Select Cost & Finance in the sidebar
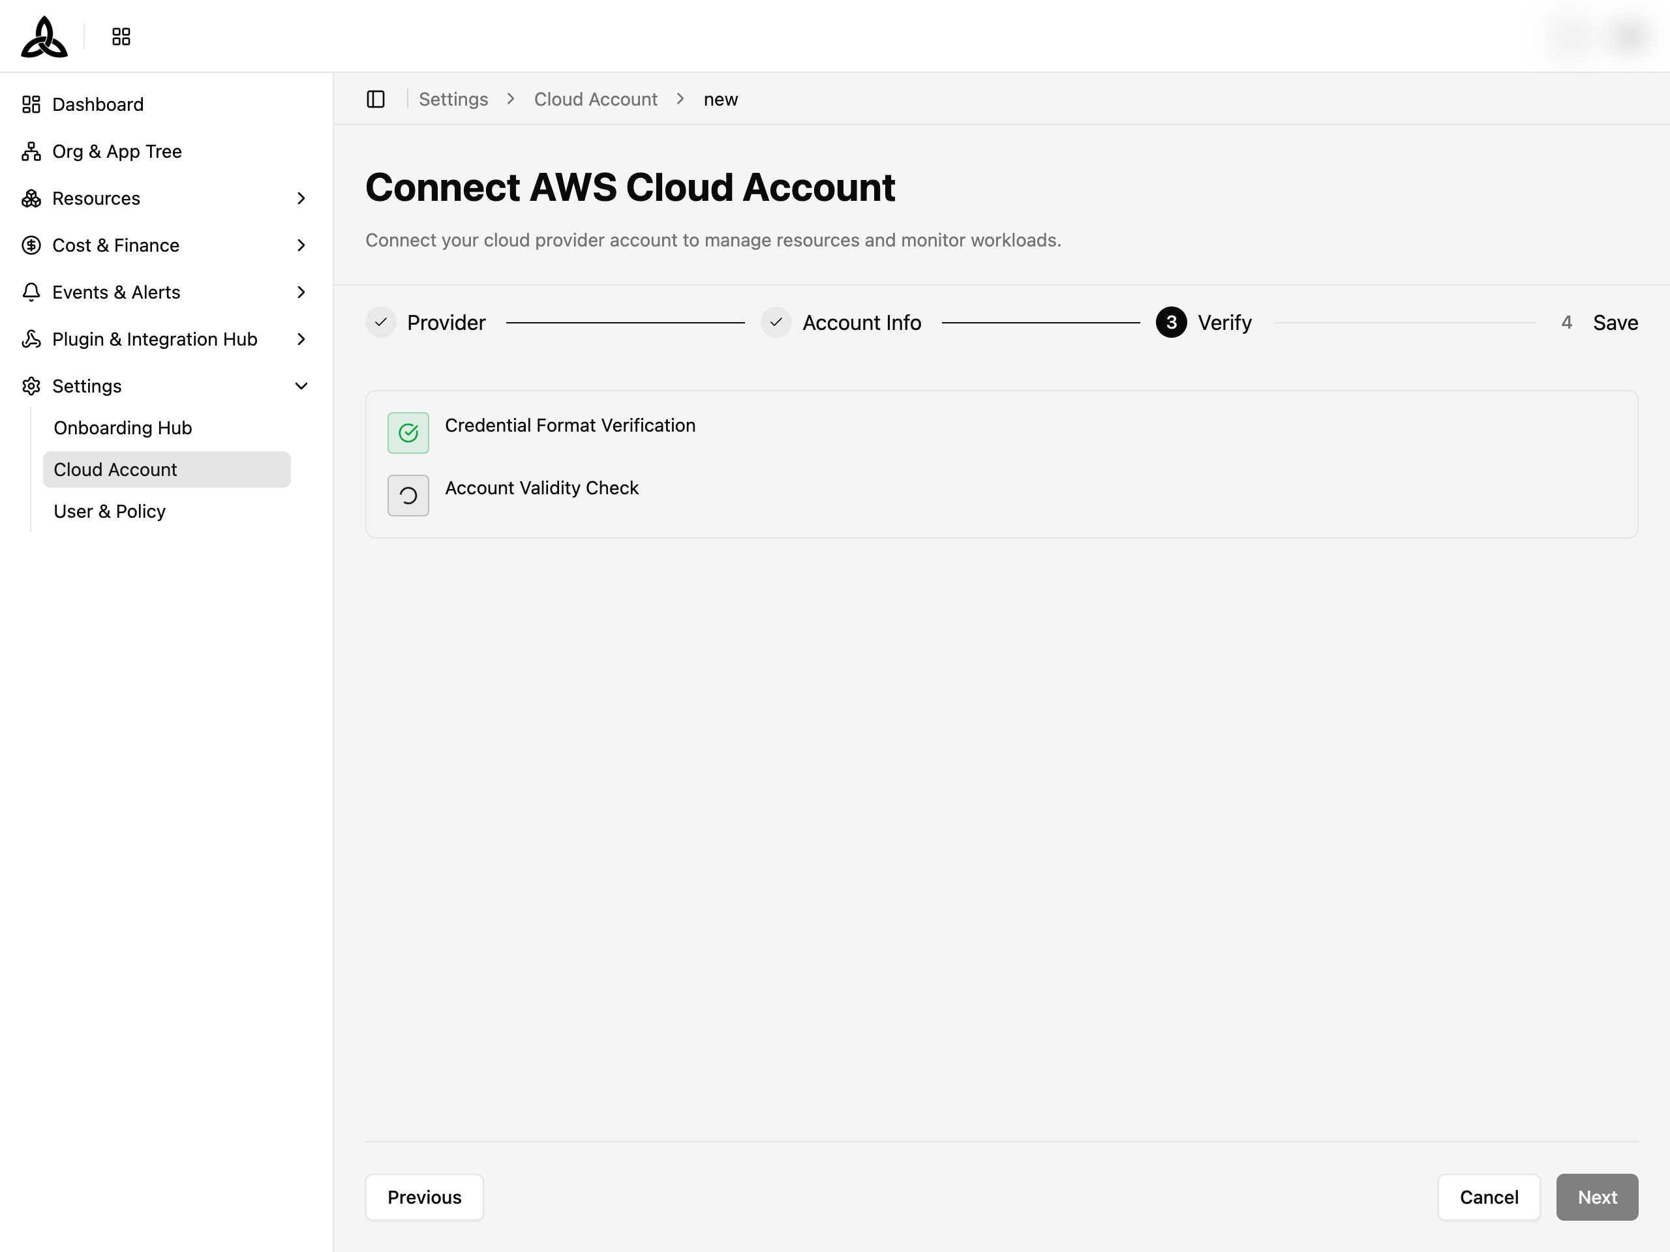The image size is (1670, 1252). point(166,245)
